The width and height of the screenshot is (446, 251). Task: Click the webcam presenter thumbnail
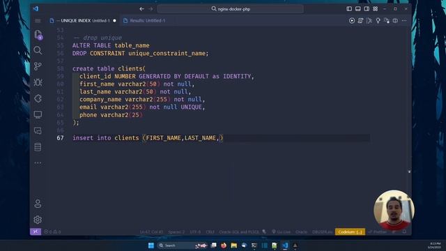point(394,211)
